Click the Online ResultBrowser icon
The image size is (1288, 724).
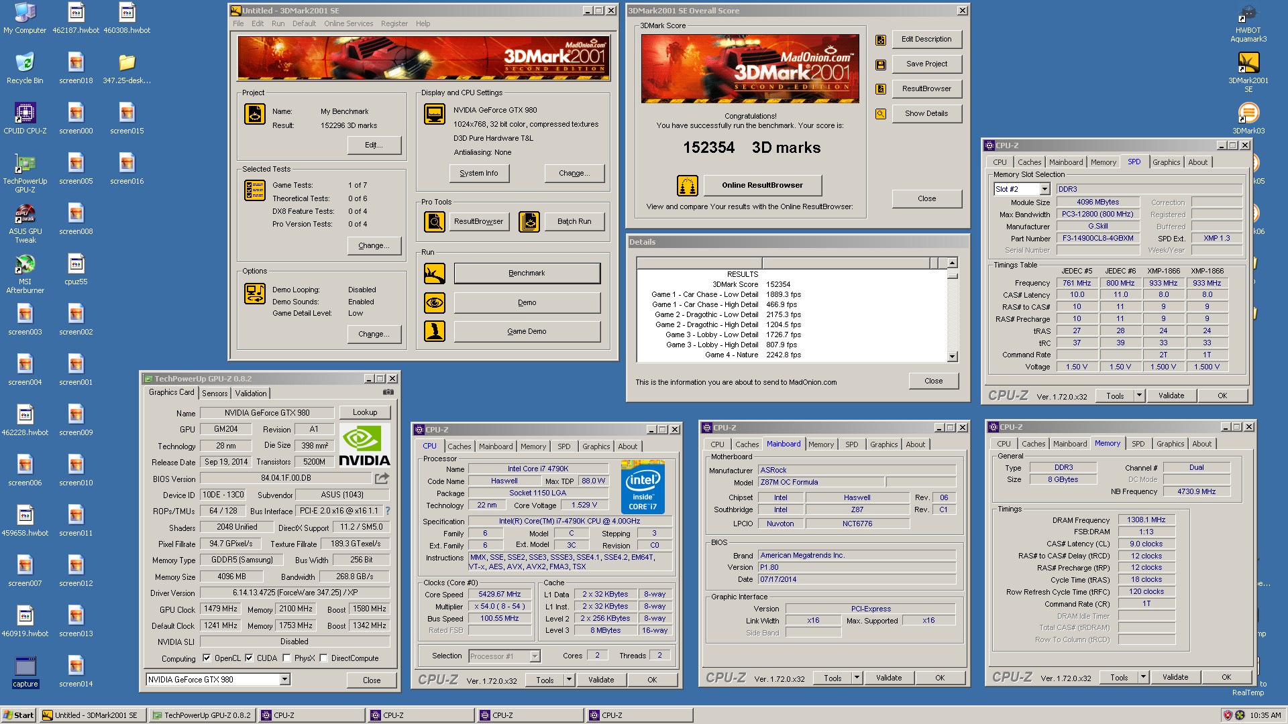pyautogui.click(x=687, y=186)
